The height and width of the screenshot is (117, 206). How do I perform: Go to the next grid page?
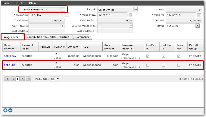[22, 79]
